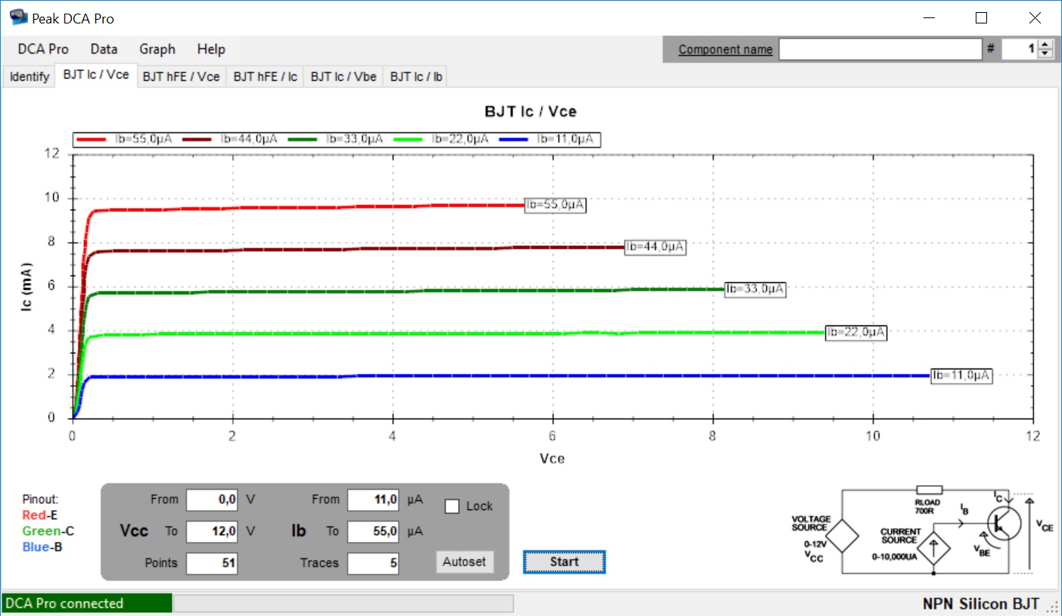Switch to the BJT hFE / Vce tab
The image size is (1062, 616).
[181, 76]
